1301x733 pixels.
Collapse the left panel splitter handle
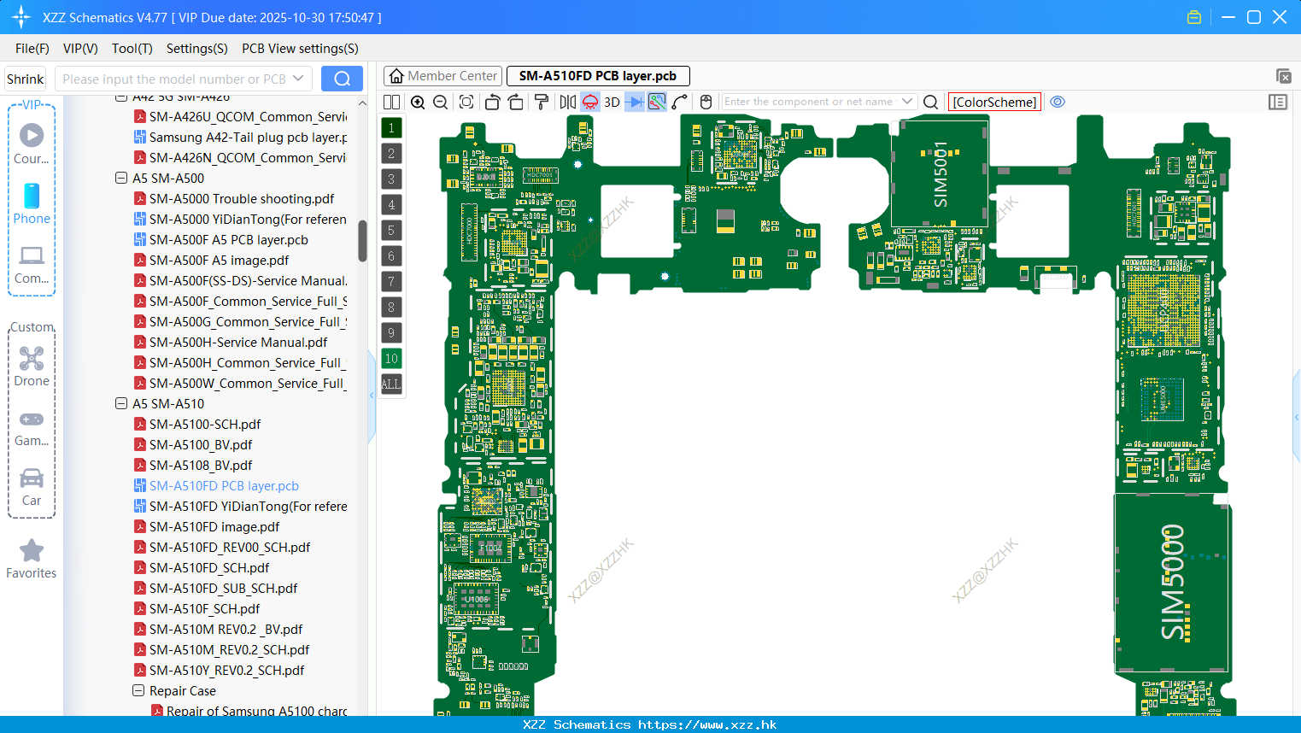click(x=372, y=395)
